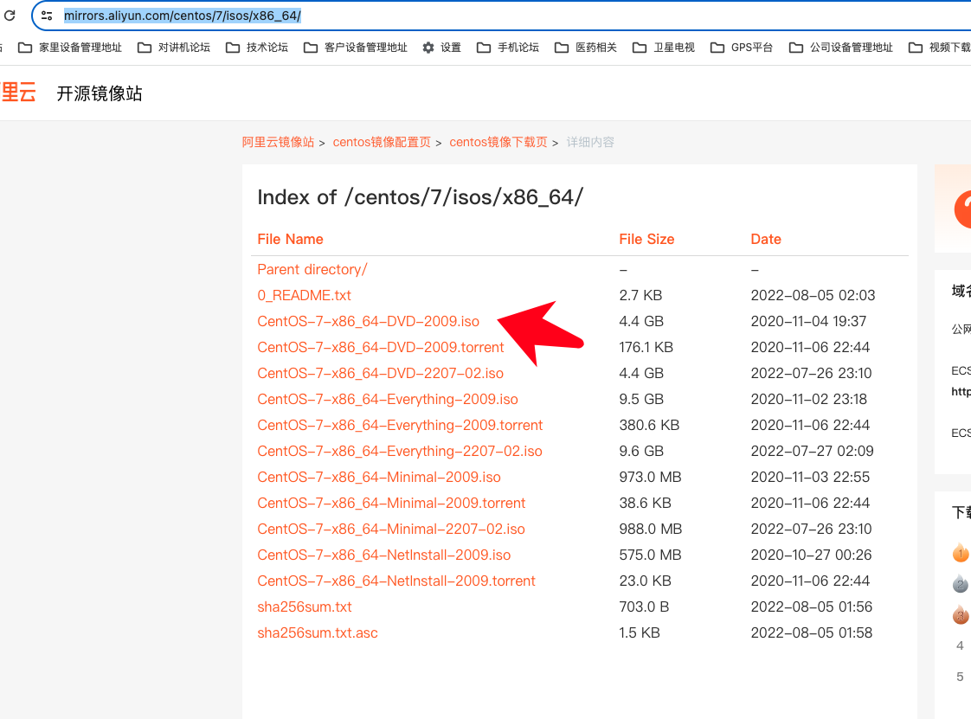
Task: Select the 176.1 KB file size cell
Action: click(646, 348)
